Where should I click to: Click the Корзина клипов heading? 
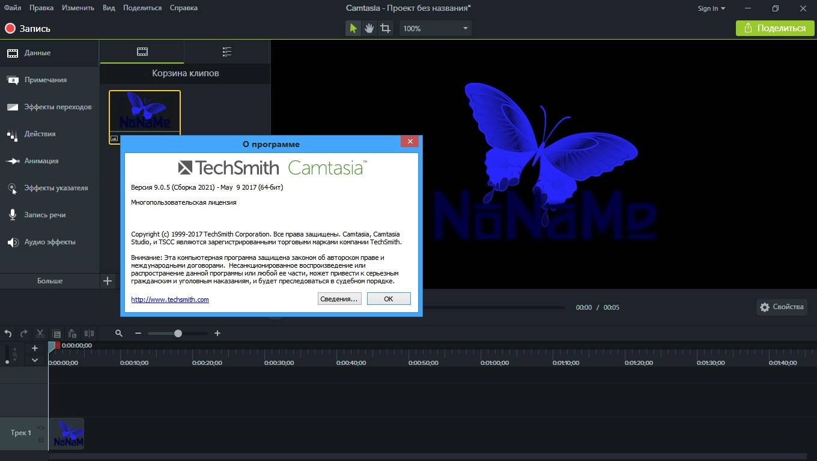185,73
